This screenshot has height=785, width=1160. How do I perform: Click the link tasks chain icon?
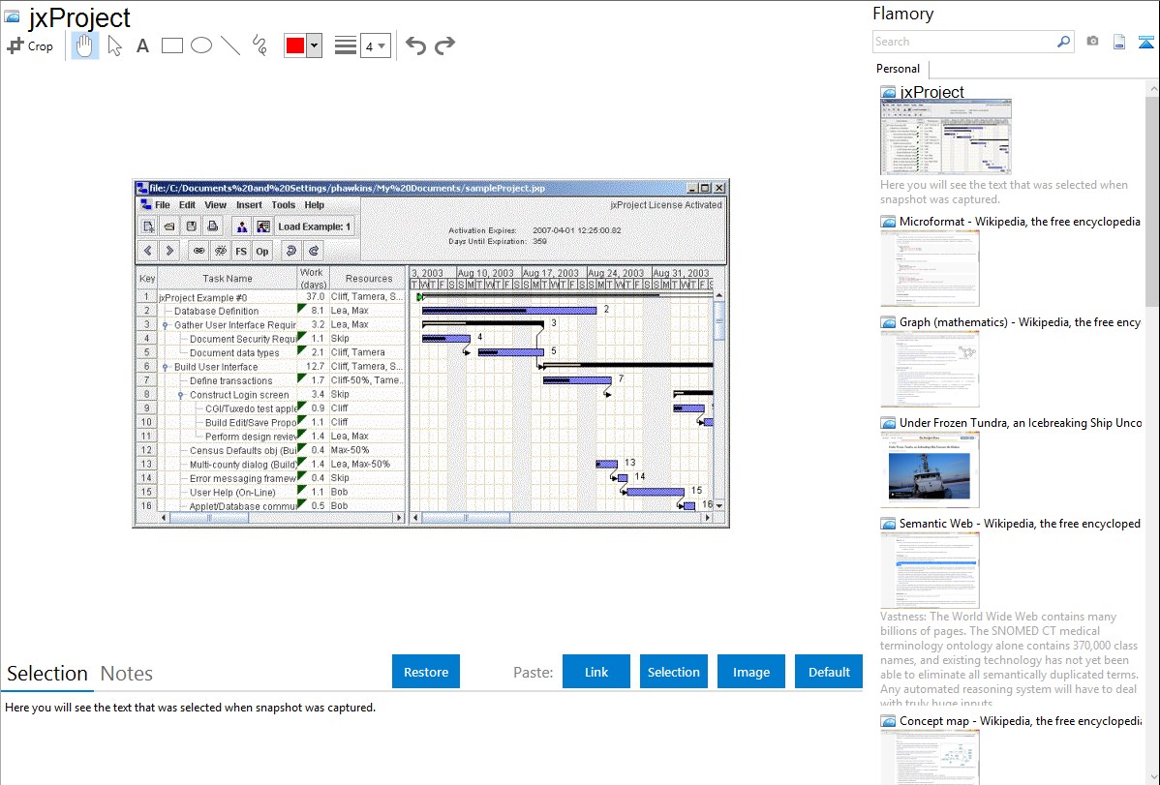pyautogui.click(x=198, y=251)
